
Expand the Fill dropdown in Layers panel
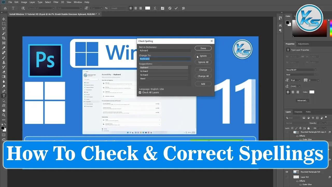(x=325, y=128)
